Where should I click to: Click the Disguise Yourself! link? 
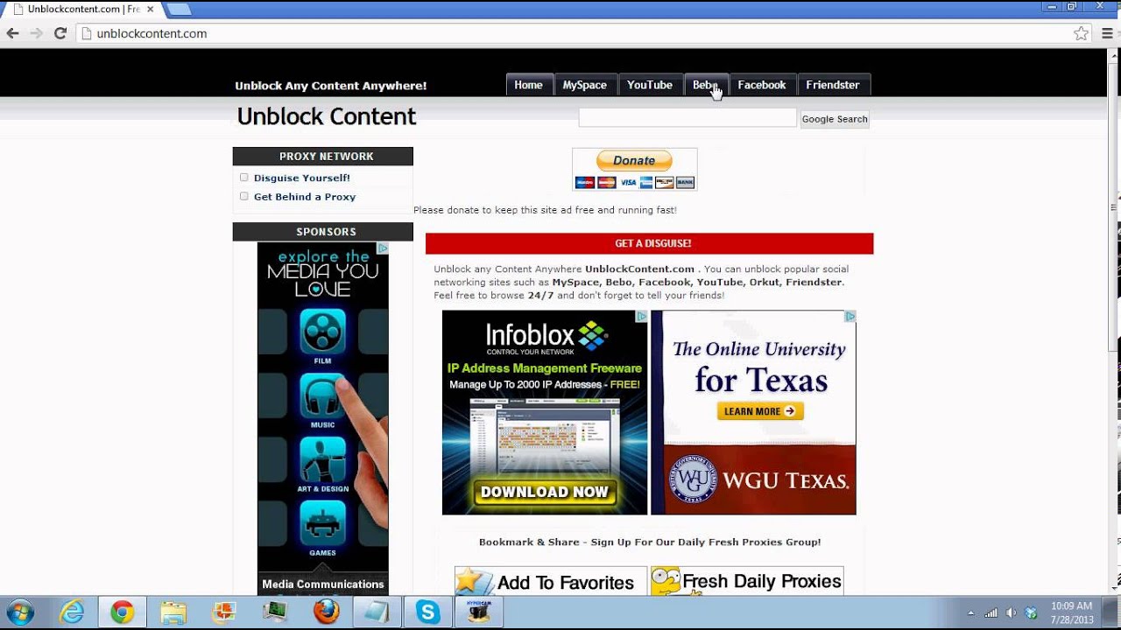click(x=302, y=178)
